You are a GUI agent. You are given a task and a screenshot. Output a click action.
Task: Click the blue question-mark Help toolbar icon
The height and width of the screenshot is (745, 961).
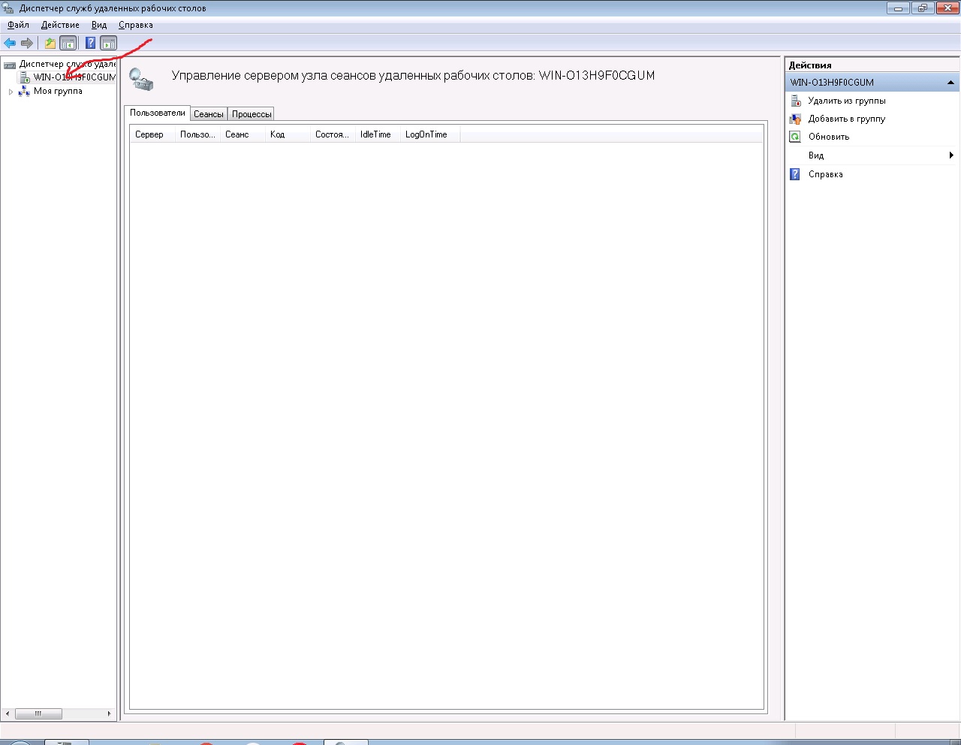pyautogui.click(x=90, y=43)
